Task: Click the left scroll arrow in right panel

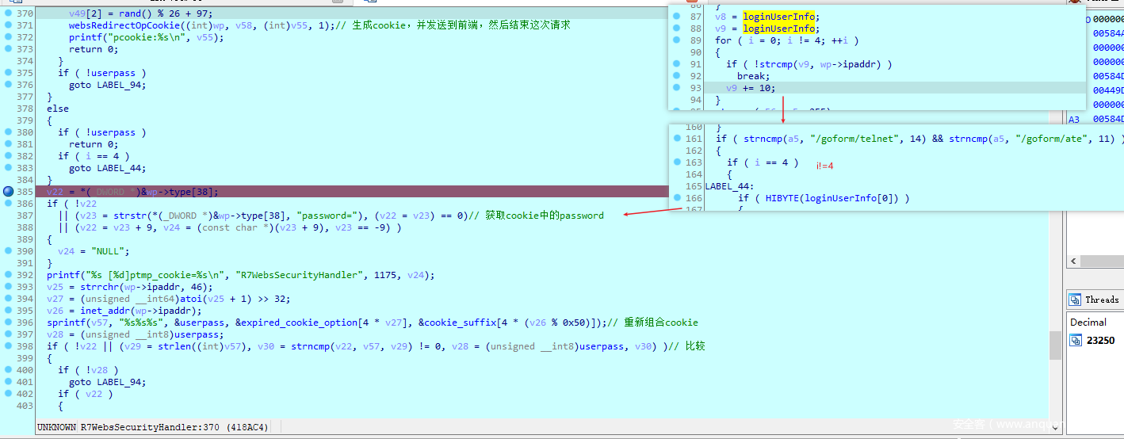Action: 1074,261
